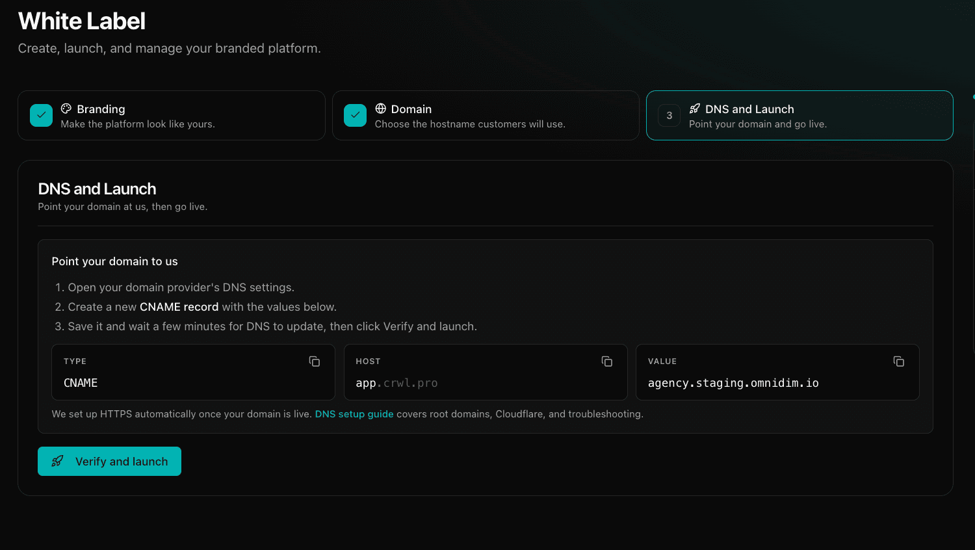
Task: Click the VALUE field label
Action: [662, 361]
